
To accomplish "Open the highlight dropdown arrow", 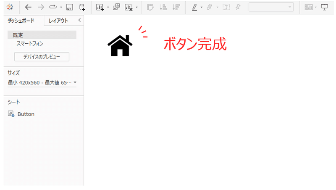I will point(202,7).
